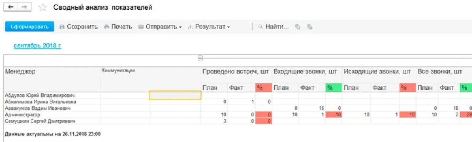Click the Найти magnifier icon

tap(261, 27)
